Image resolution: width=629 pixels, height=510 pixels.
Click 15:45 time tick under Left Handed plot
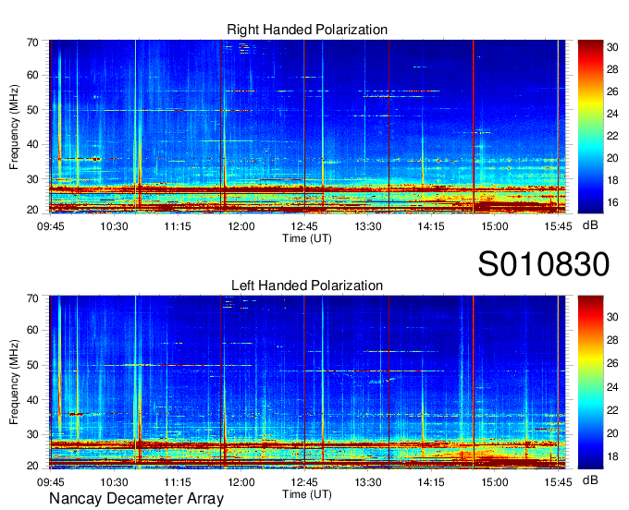coord(558,482)
